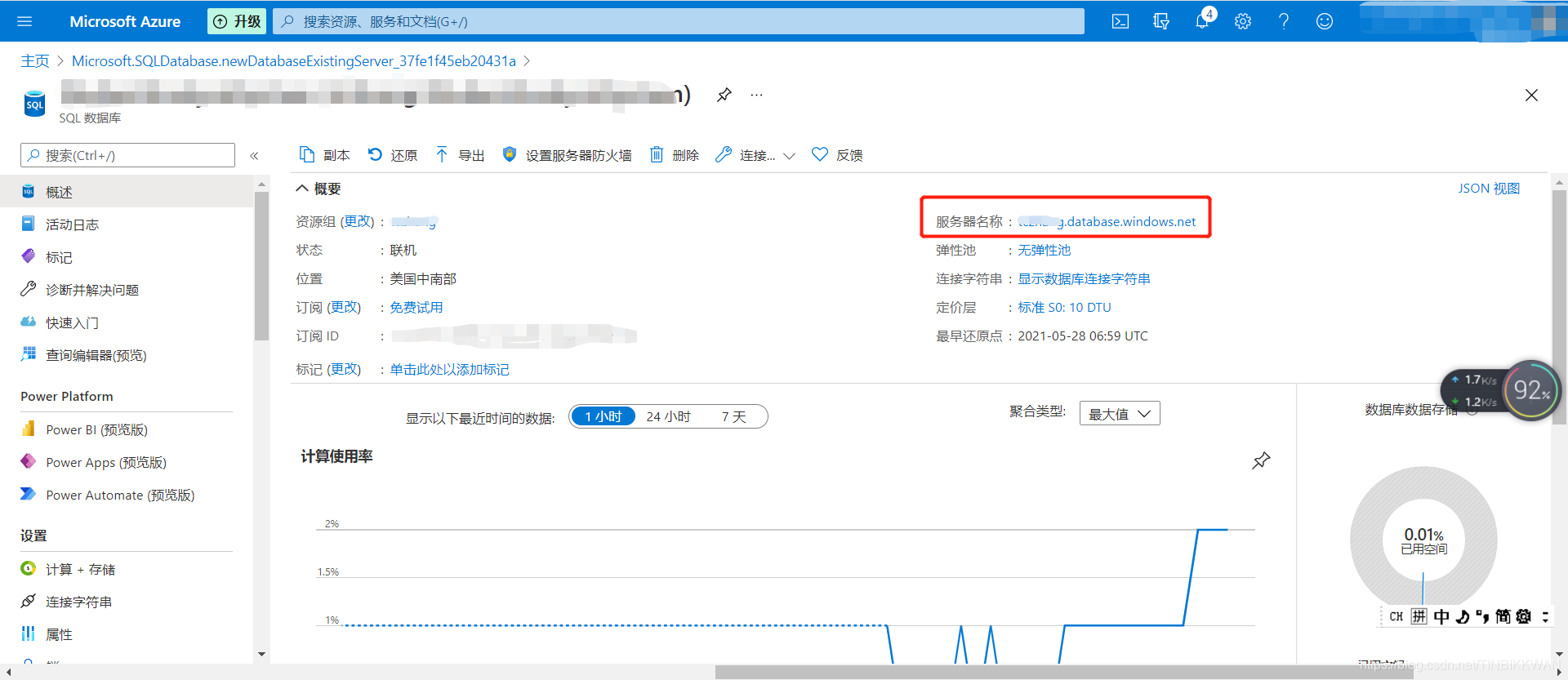Collapse the left menu with double chevron
Image resolution: width=1568 pixels, height=680 pixels.
coord(254,155)
